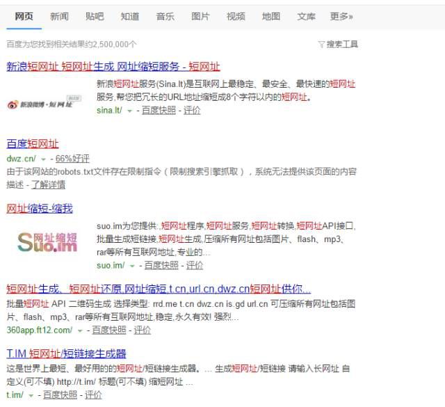Expand the 更多» menu
Viewport: 445px width, 407px height.
tap(341, 17)
